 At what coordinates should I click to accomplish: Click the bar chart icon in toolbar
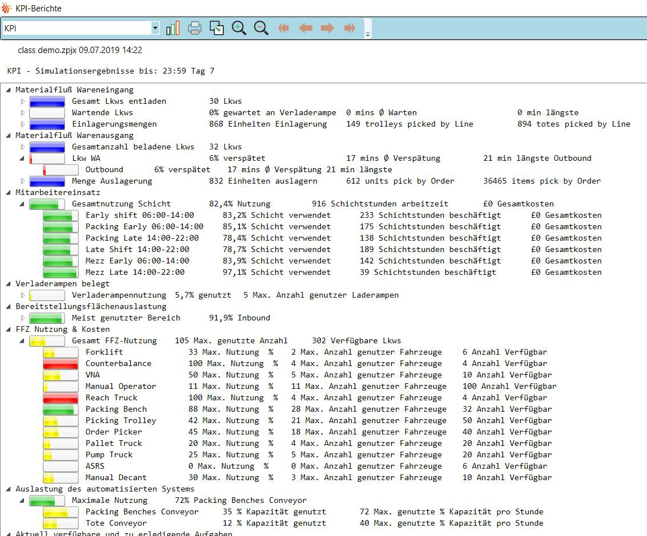[x=172, y=28]
